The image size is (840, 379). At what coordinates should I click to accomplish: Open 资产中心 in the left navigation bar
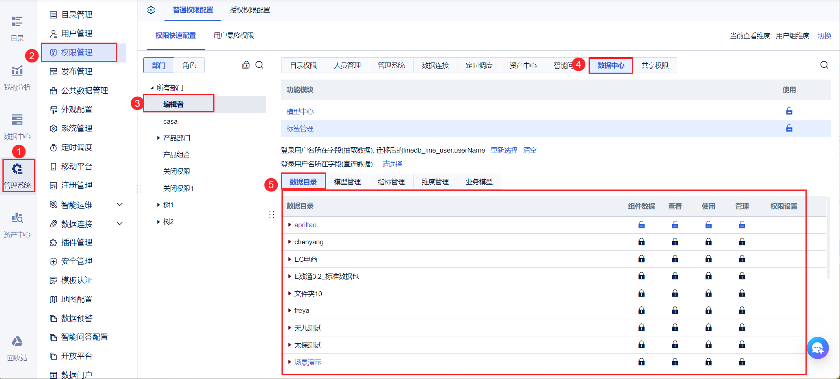(17, 225)
